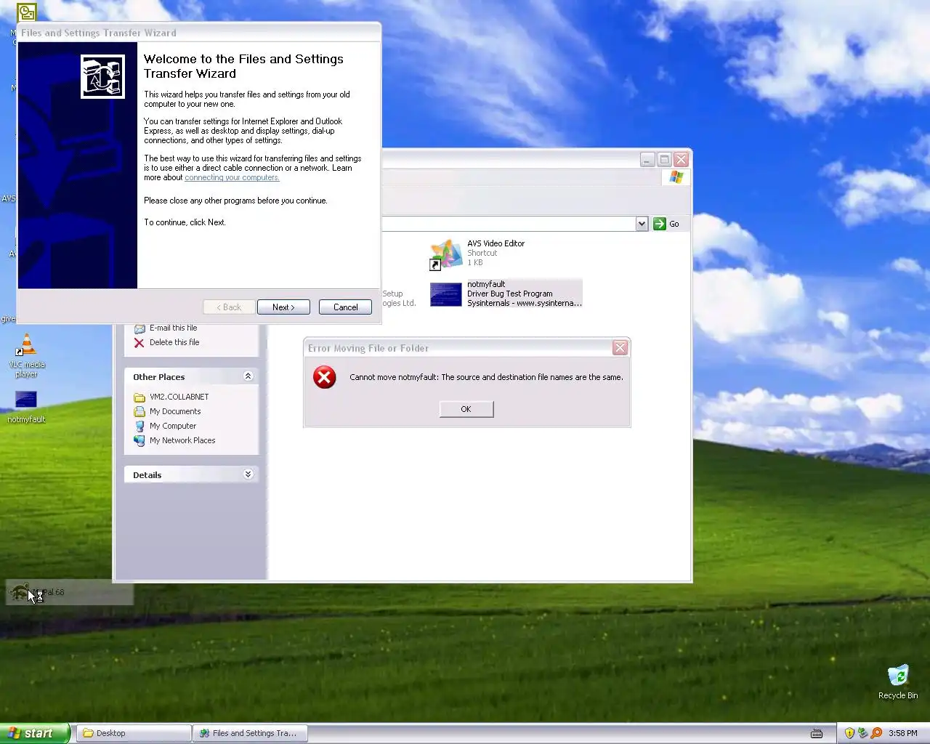Image resolution: width=930 pixels, height=744 pixels.
Task: Open the Start menu
Action: tap(35, 733)
